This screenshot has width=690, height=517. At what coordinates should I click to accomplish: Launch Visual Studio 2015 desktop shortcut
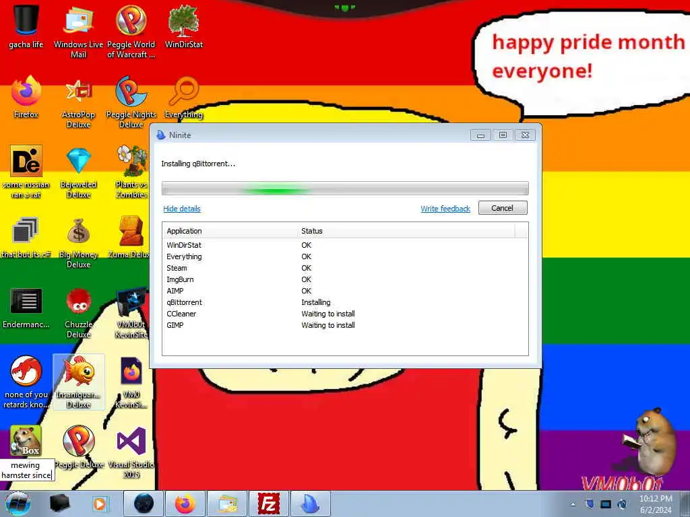pyautogui.click(x=131, y=453)
